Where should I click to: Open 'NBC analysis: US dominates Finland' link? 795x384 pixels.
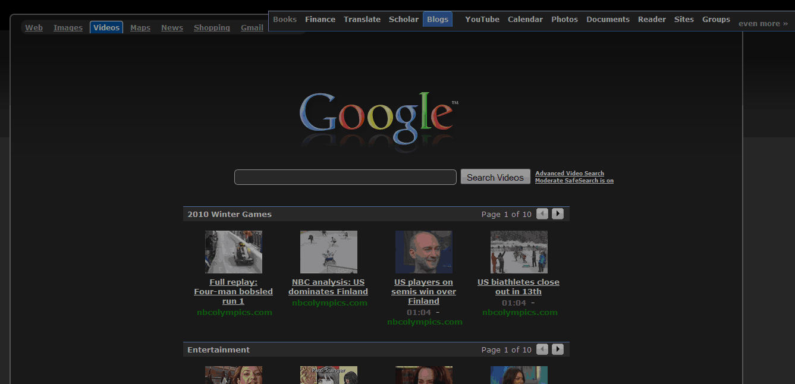pos(328,287)
